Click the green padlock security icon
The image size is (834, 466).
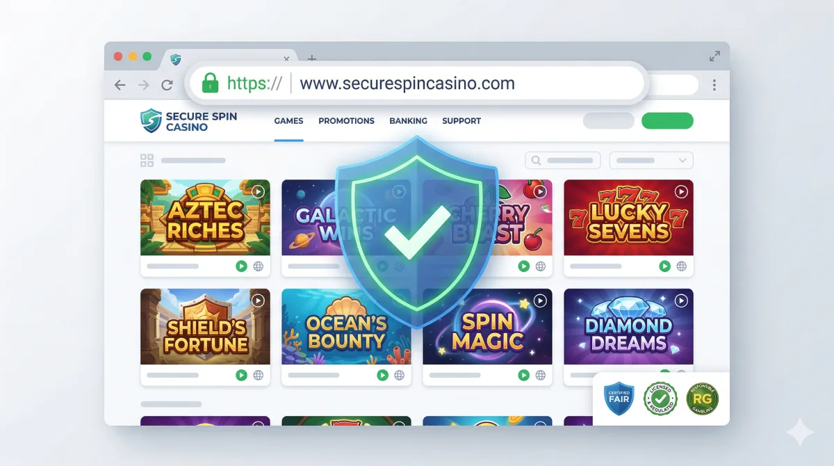(x=210, y=83)
